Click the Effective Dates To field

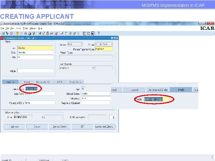[x=53, y=117]
